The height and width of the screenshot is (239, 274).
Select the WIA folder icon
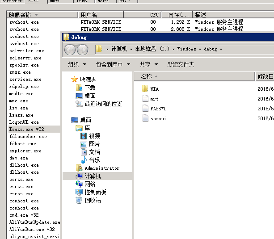(145, 88)
